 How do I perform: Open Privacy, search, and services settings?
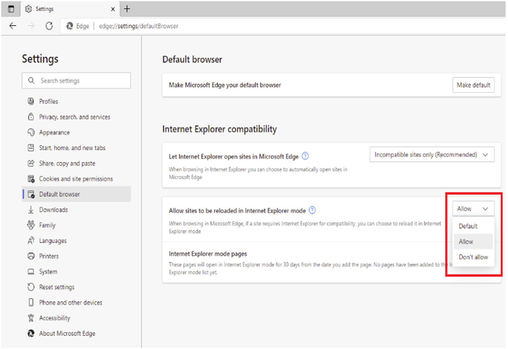click(x=75, y=116)
